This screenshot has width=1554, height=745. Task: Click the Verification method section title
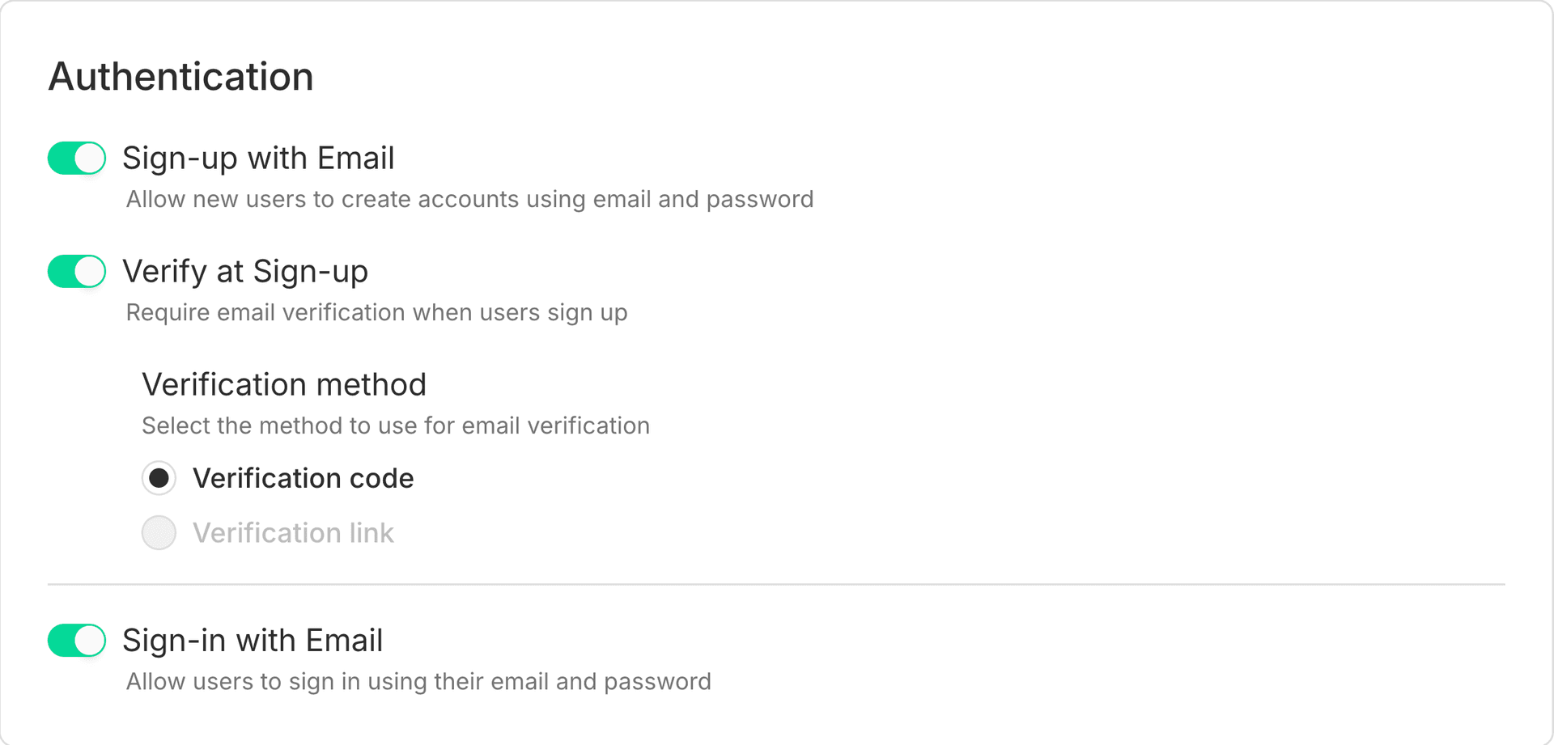coord(284,384)
